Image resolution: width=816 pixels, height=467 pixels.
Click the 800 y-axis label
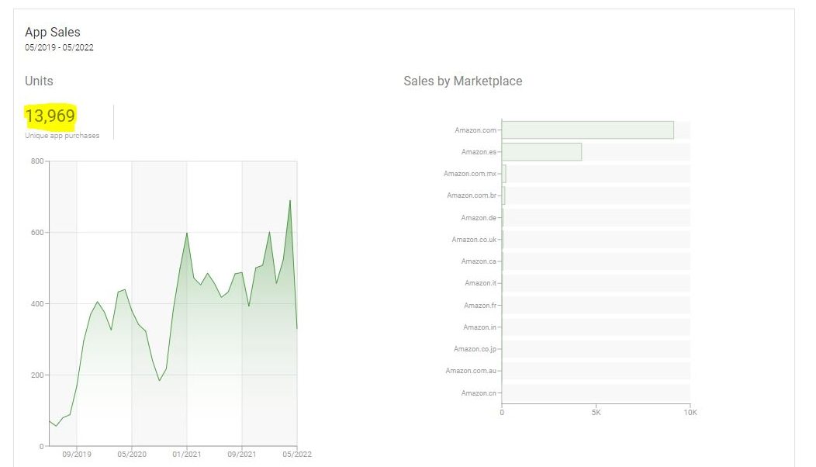click(x=37, y=161)
